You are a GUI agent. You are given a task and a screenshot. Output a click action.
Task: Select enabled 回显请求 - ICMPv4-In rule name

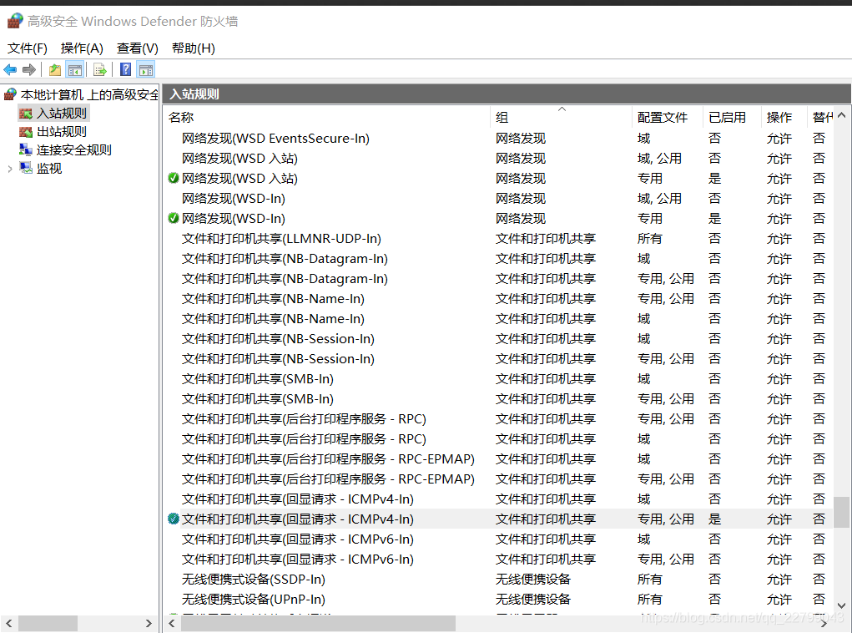coord(297,519)
